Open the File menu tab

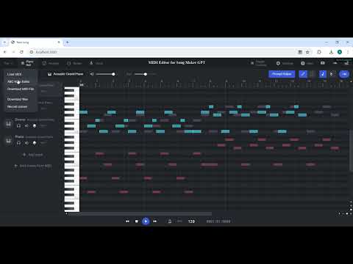tap(8, 63)
